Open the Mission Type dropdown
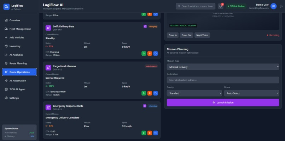 point(223,67)
